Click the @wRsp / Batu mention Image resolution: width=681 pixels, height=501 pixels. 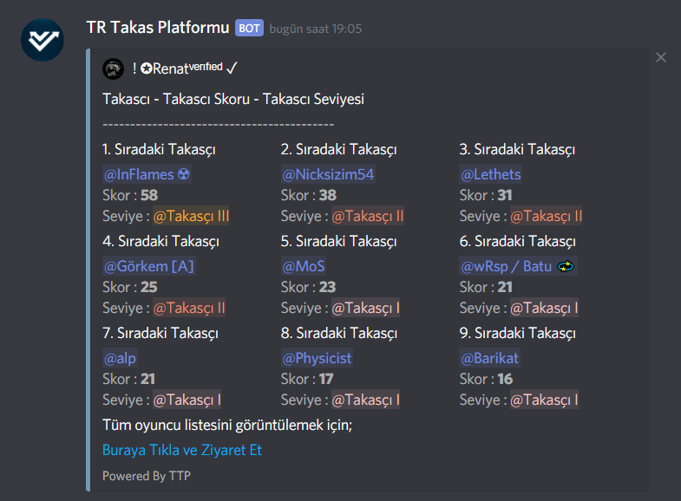click(x=518, y=266)
